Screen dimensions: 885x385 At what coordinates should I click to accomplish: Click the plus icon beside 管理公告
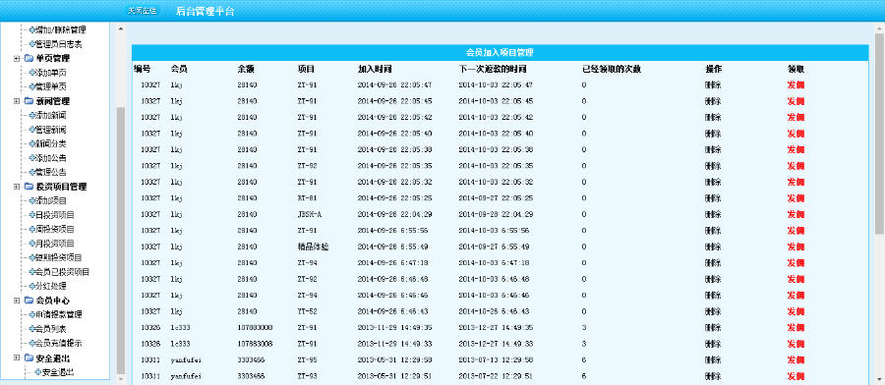tap(32, 172)
